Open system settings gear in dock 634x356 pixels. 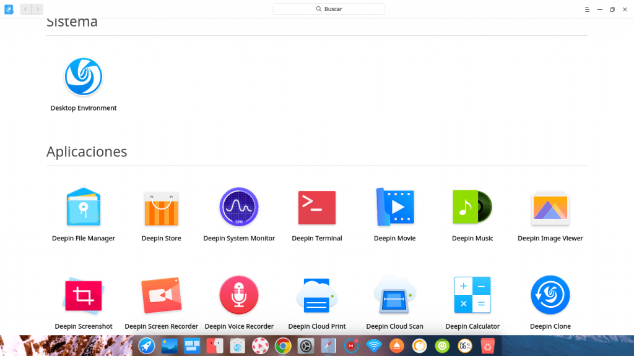click(x=306, y=346)
